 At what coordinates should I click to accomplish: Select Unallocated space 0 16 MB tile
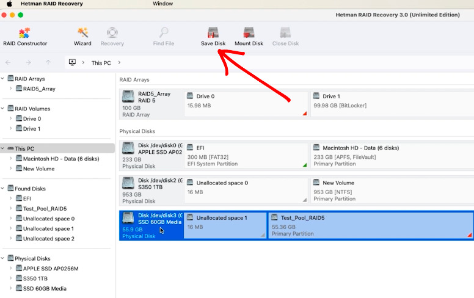click(246, 190)
